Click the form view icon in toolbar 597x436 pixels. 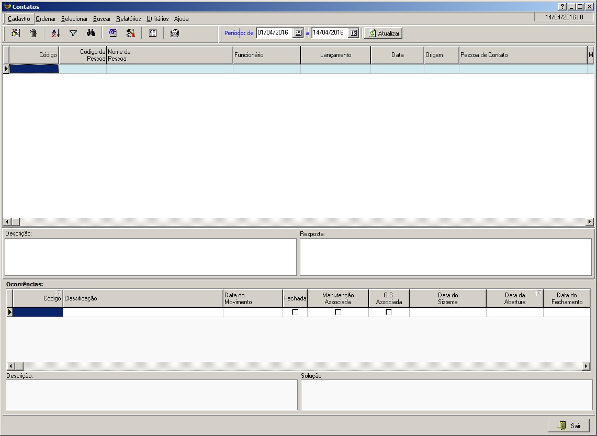point(153,33)
